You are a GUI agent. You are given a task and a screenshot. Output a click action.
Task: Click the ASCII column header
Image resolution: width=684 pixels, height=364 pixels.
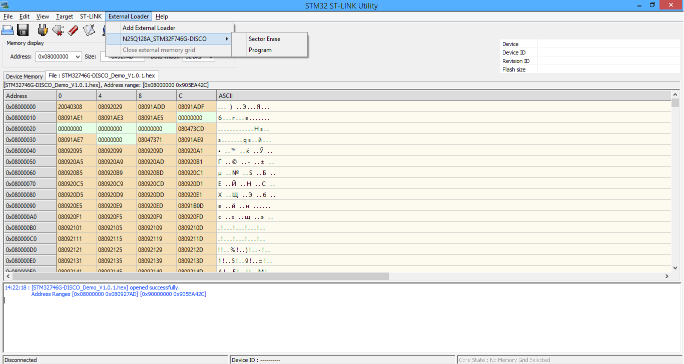(x=443, y=95)
